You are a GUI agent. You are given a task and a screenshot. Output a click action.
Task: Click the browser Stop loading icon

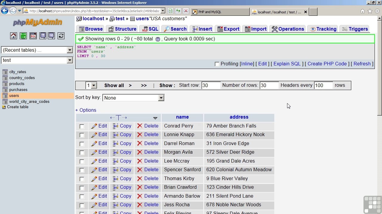coord(186,11)
